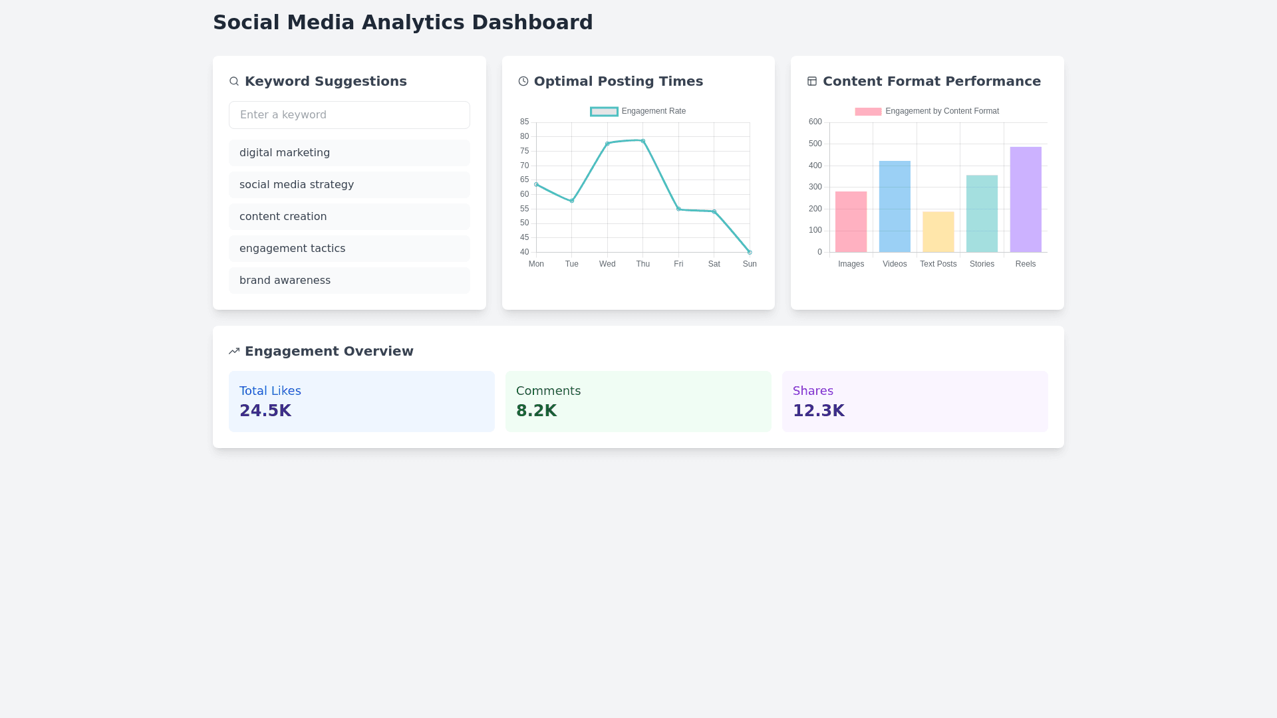Open the Comments stat card
The height and width of the screenshot is (718, 1277).
pos(638,402)
